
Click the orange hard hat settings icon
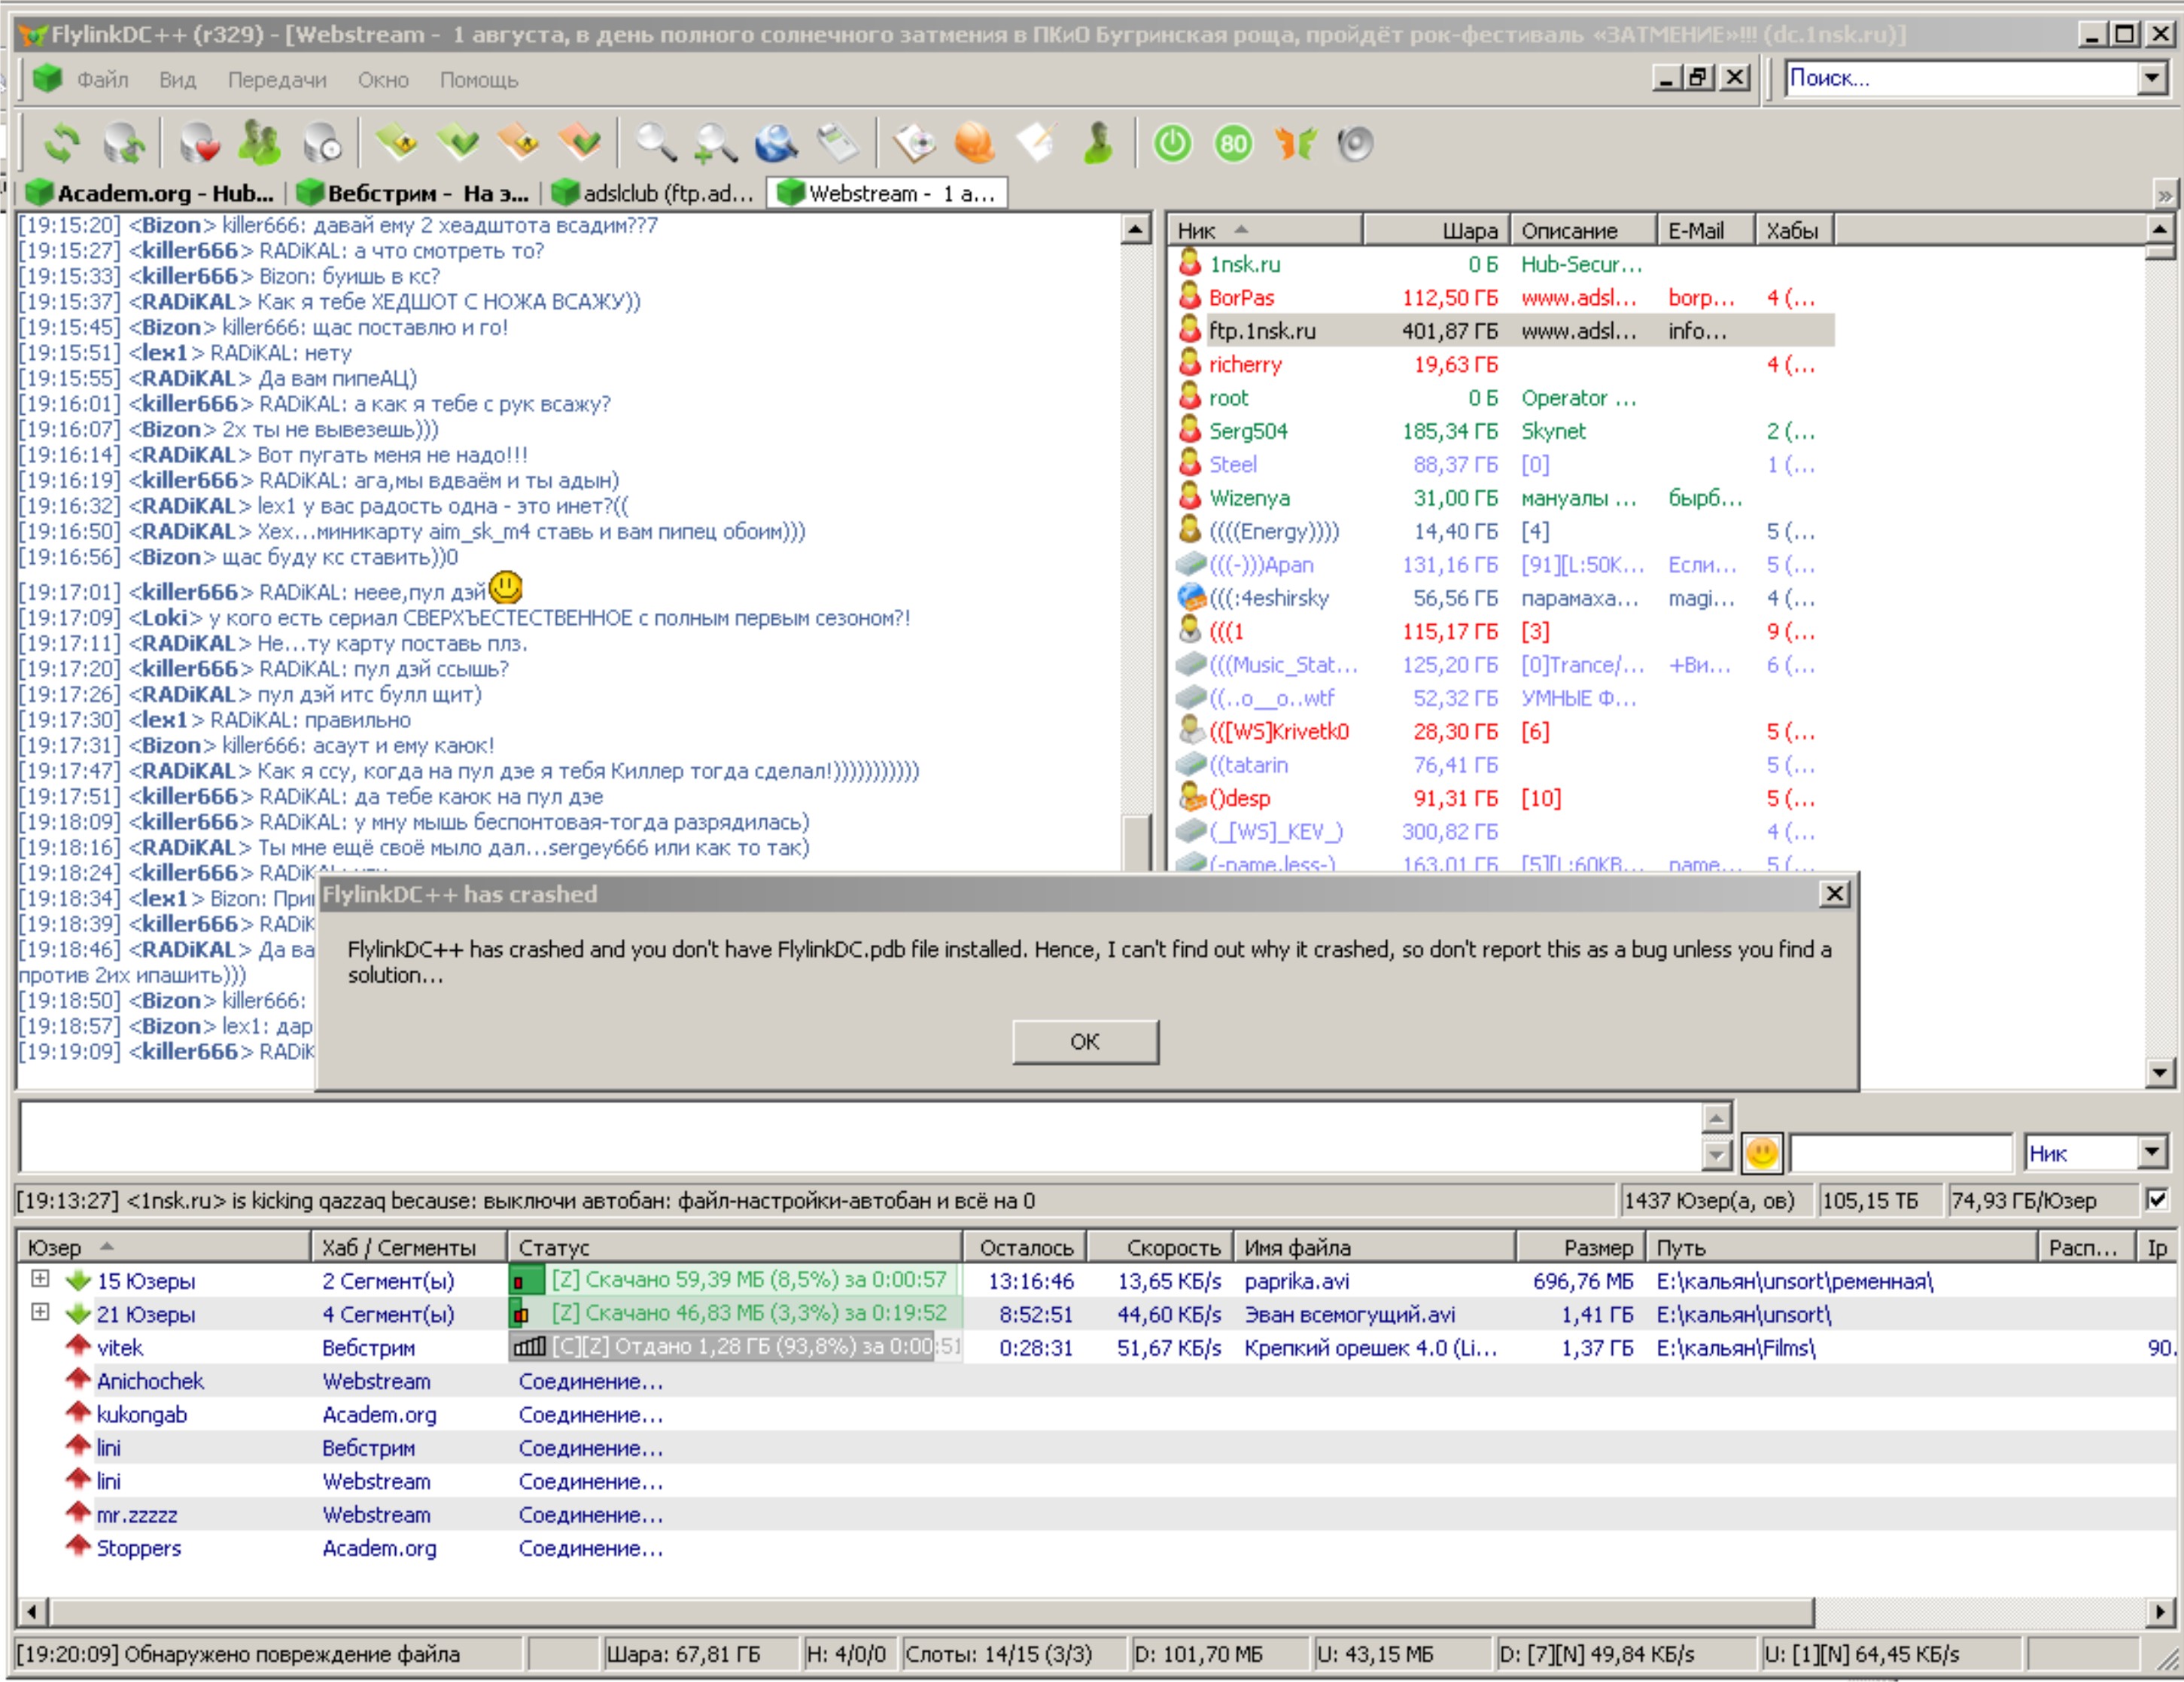point(974,144)
